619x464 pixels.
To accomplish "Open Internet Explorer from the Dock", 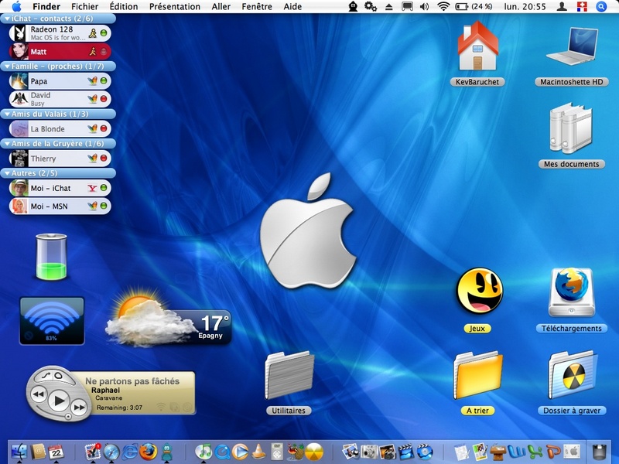I will coord(130,452).
